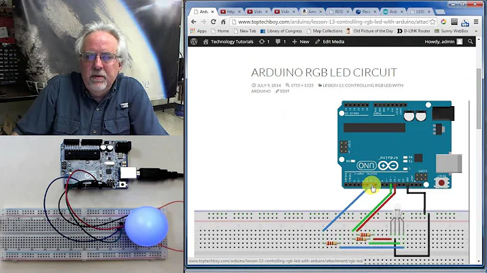The height and width of the screenshot is (273, 487).
Task: Click the updates icon showing 1
Action: pos(264,42)
